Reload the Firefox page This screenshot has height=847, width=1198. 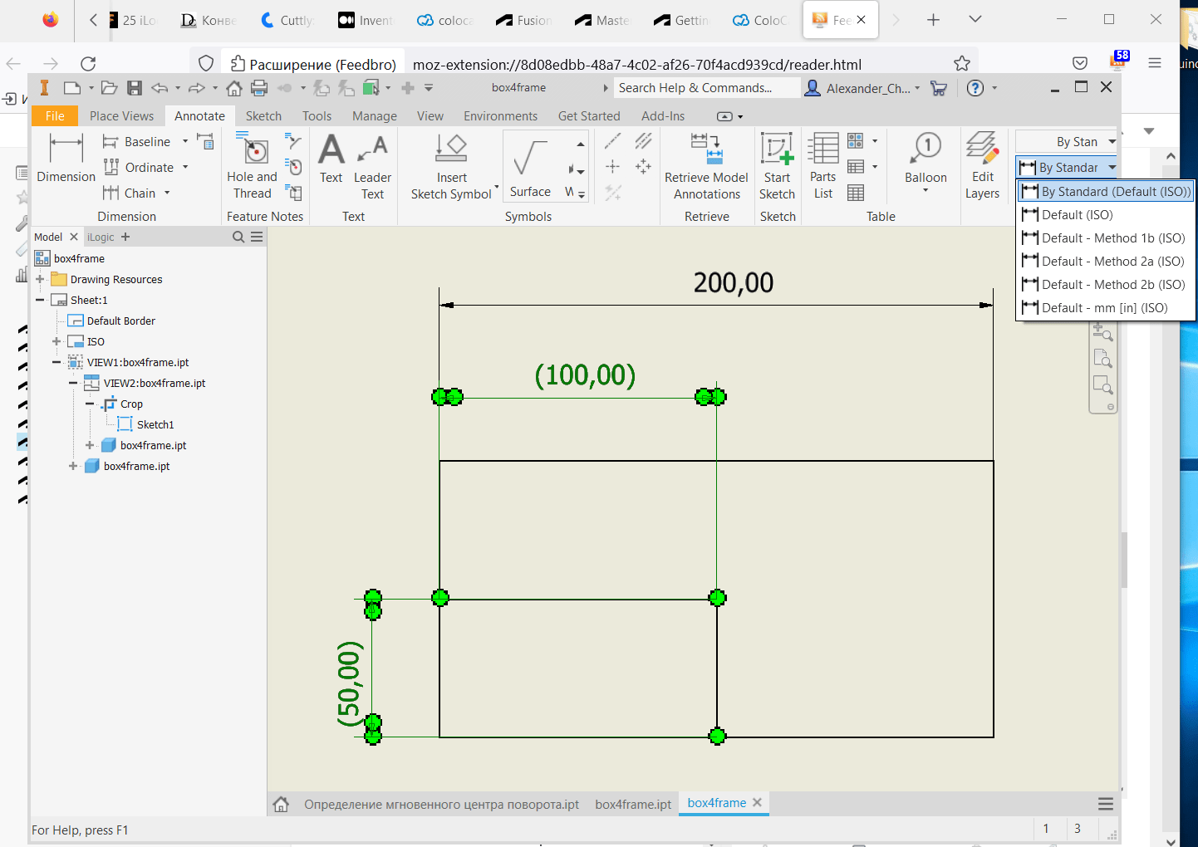pos(88,64)
